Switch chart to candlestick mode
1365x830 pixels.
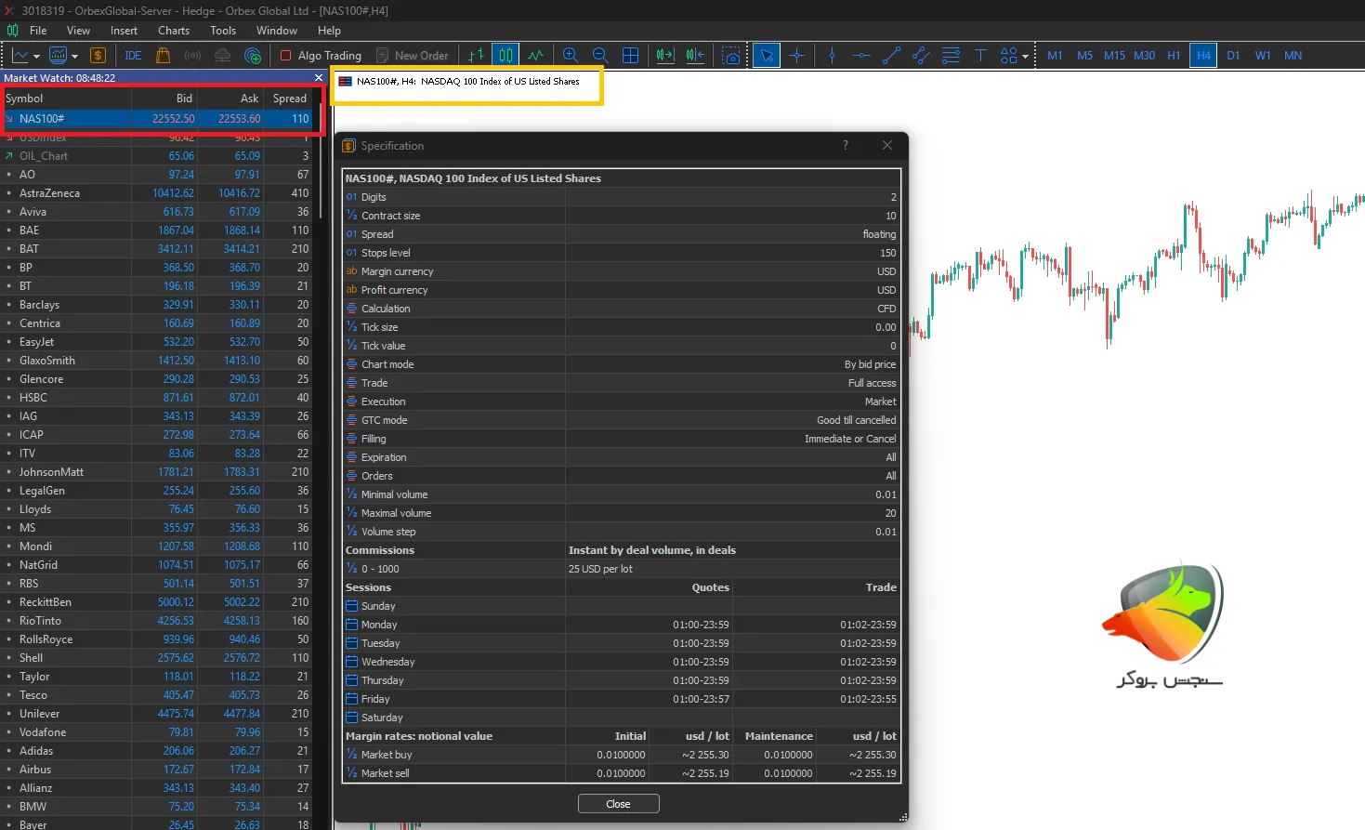505,56
